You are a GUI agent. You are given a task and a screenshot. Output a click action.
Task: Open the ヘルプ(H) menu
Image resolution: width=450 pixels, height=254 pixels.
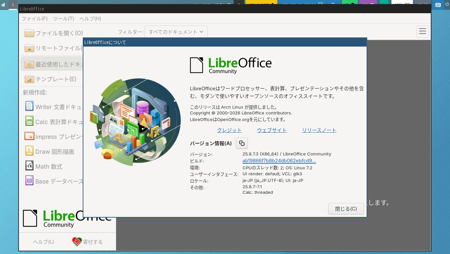[90, 19]
